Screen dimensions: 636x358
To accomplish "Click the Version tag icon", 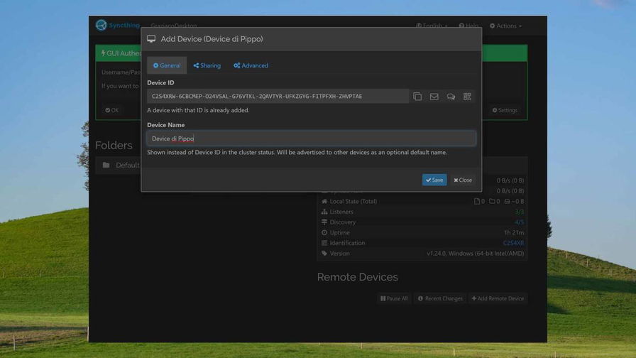I will [324, 254].
